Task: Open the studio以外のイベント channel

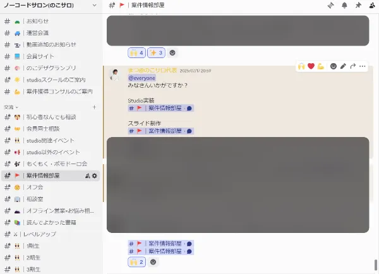Action: [x=51, y=152]
